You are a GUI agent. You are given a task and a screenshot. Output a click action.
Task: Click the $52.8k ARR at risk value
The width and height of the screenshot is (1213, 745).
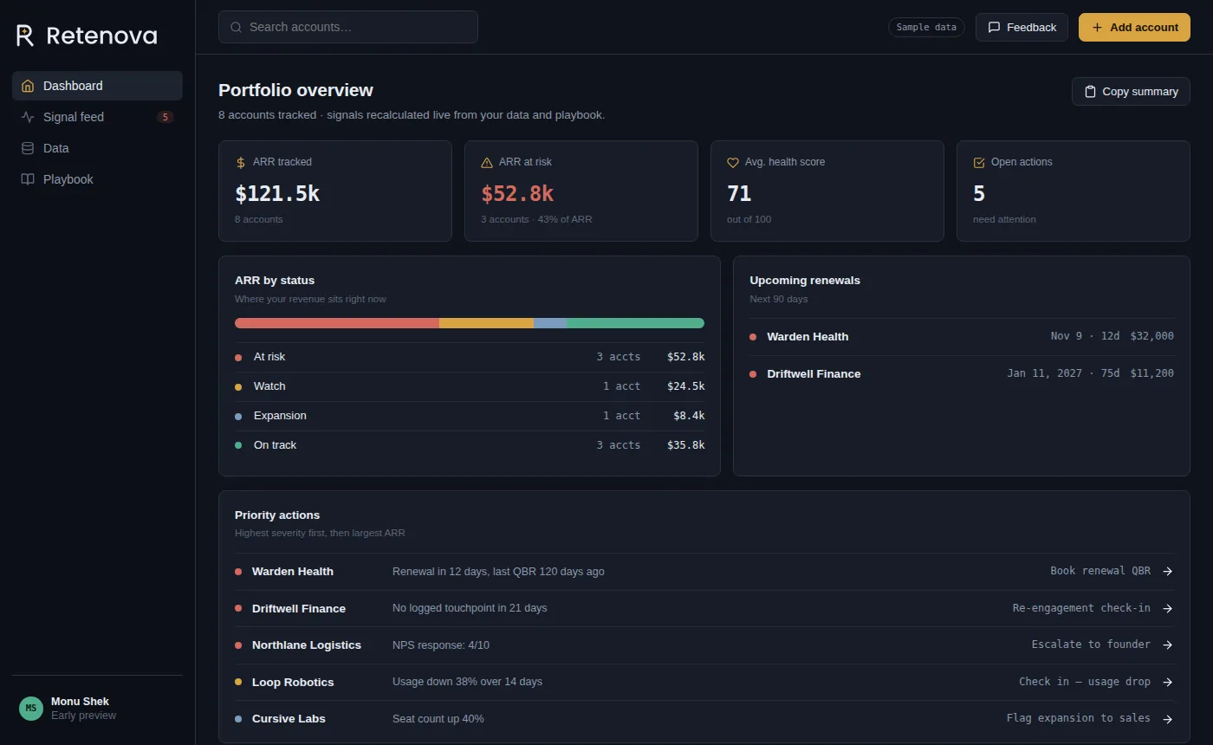click(x=517, y=193)
